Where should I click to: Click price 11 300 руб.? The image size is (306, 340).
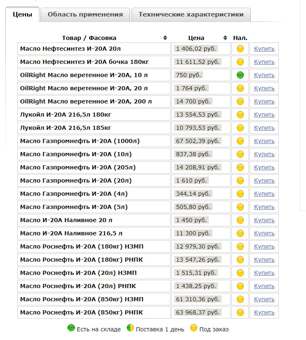193,233
